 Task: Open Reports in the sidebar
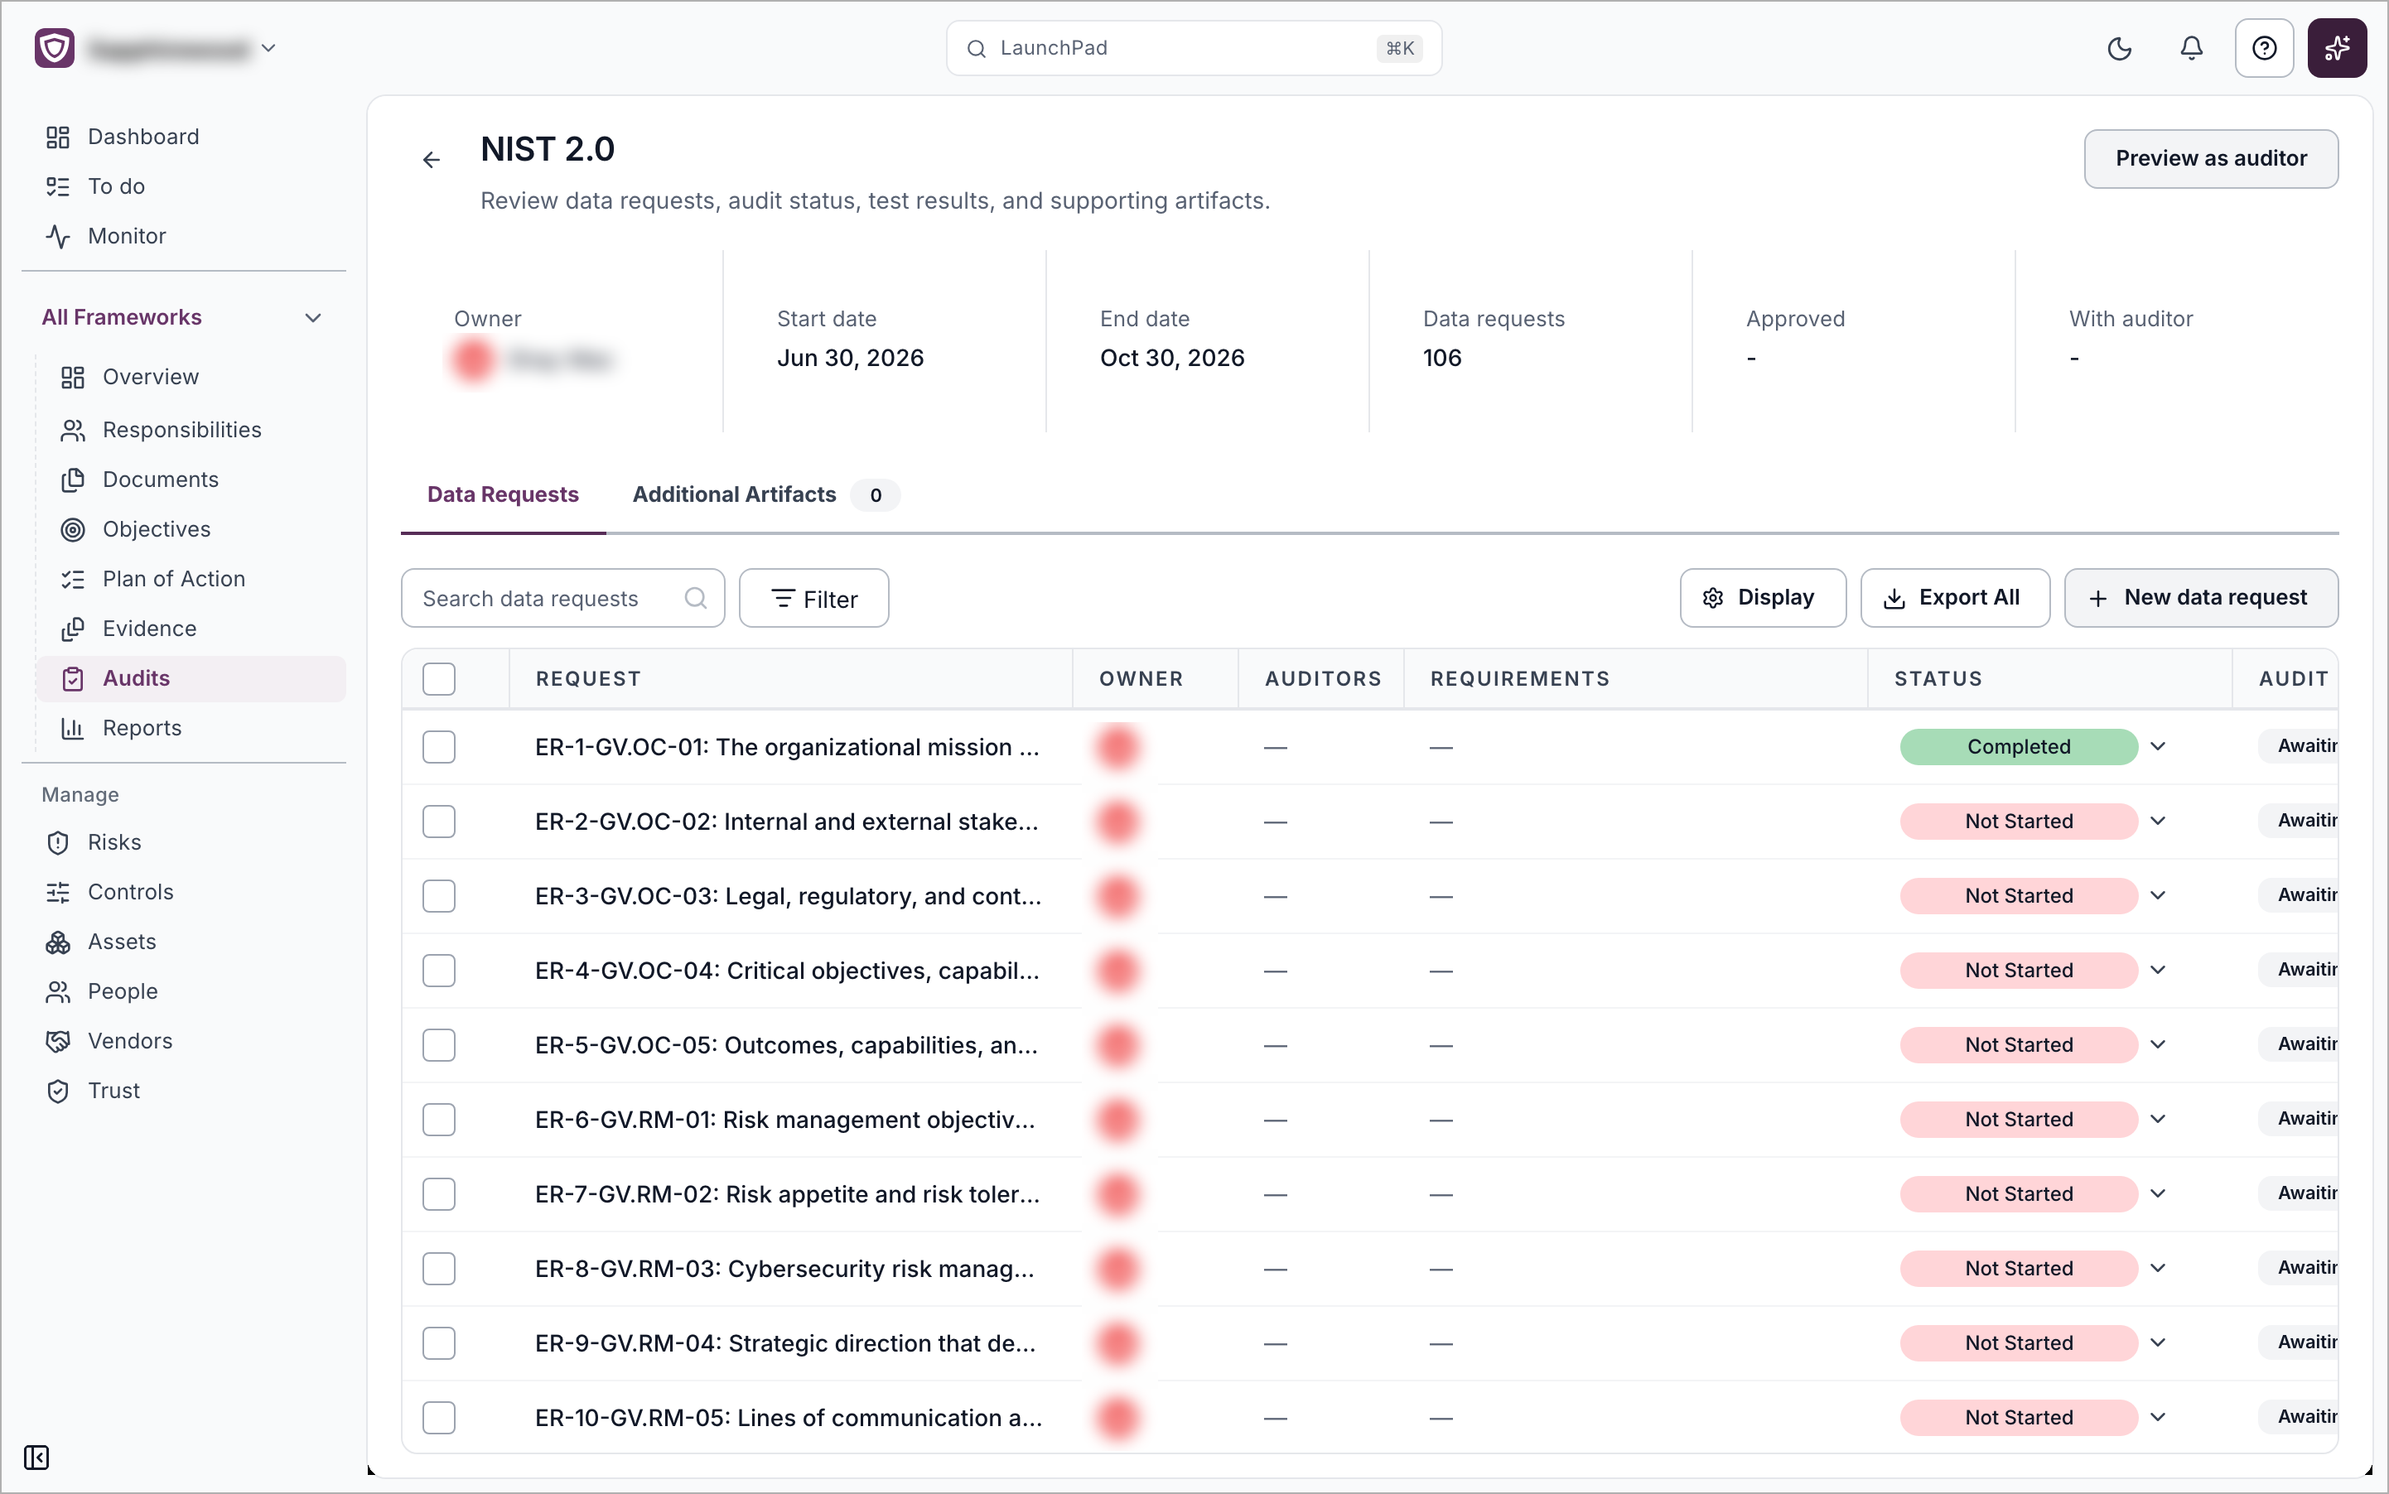pyautogui.click(x=191, y=728)
